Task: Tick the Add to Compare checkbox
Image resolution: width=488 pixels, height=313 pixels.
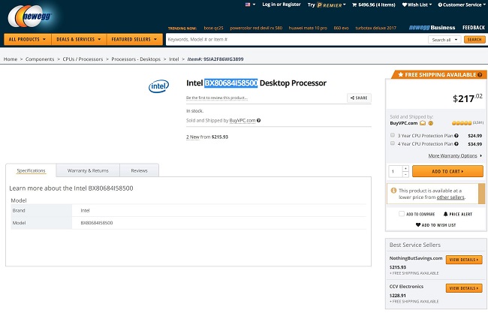Action: (402, 214)
